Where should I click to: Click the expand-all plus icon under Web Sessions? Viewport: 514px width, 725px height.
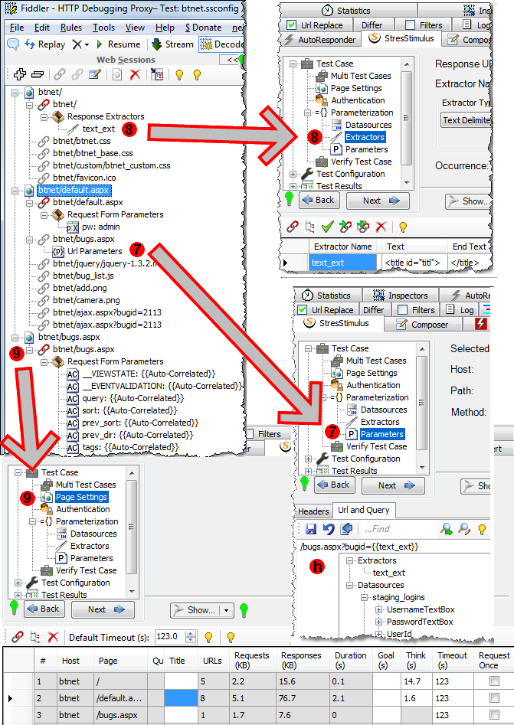[19, 74]
